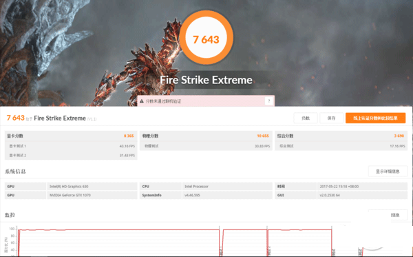
Task: Click the 43.16 FPS value
Action: pos(127,146)
